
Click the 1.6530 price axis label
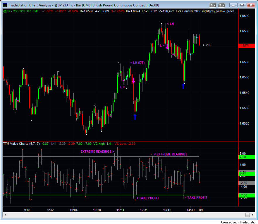pos(244,108)
